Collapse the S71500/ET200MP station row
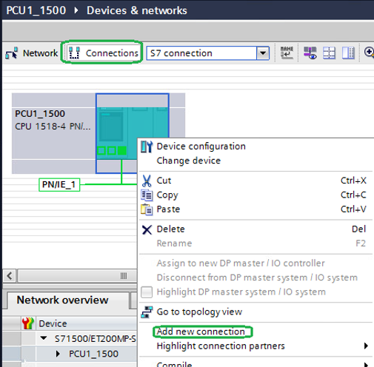374x367 pixels. coord(44,338)
